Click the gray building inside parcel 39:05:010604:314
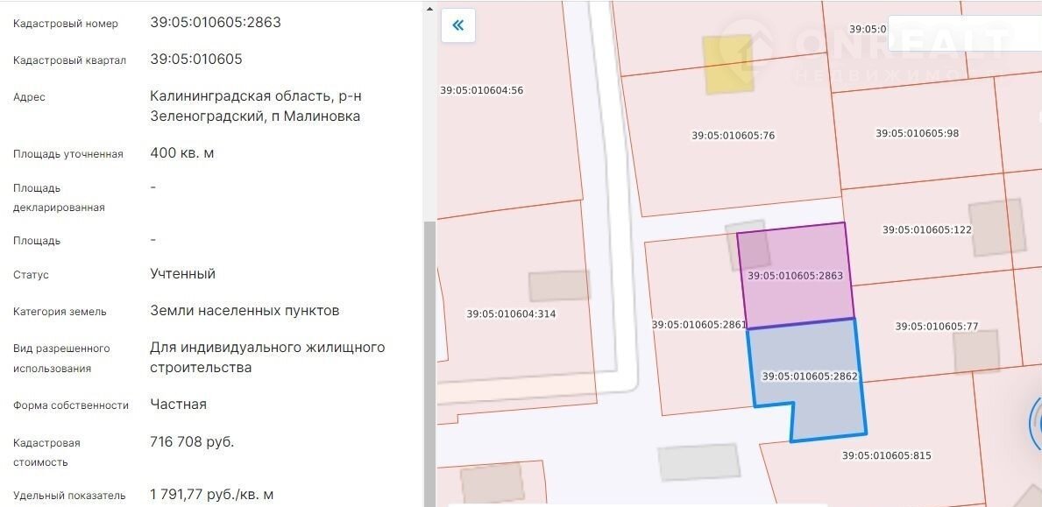This screenshot has width=1042, height=507. coord(559,286)
